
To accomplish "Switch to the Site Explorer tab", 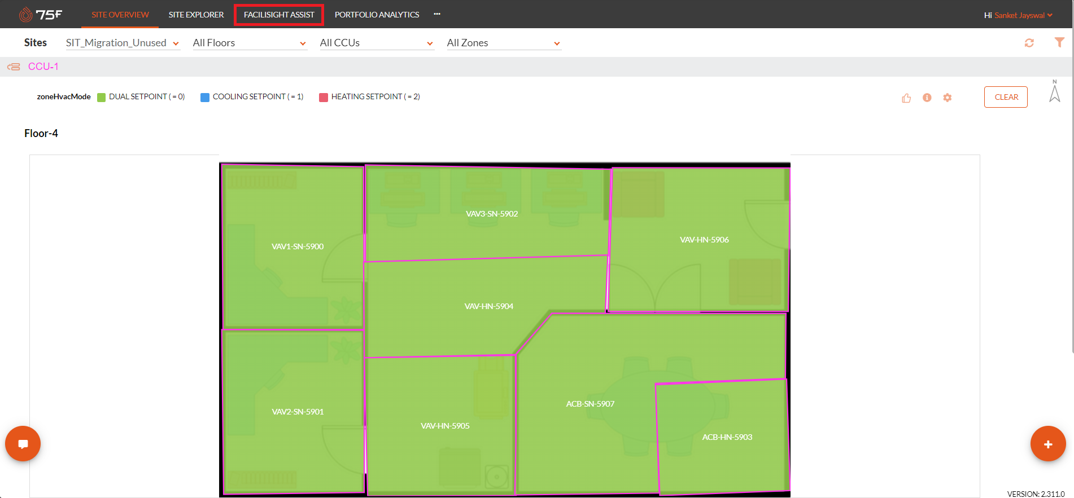I will pos(196,15).
